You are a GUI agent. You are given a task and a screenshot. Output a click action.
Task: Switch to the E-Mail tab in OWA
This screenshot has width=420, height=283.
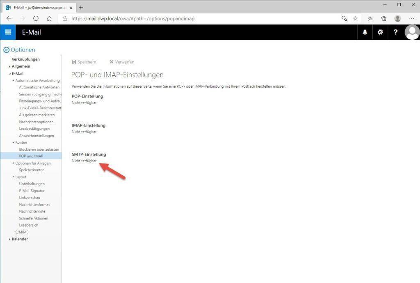click(x=31, y=32)
